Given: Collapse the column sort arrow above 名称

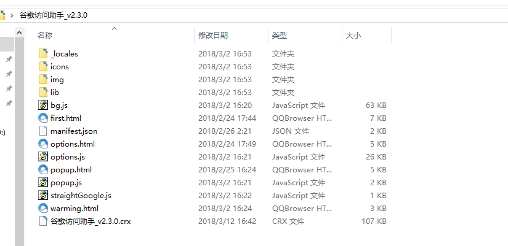Looking at the screenshot, I should click(114, 28).
